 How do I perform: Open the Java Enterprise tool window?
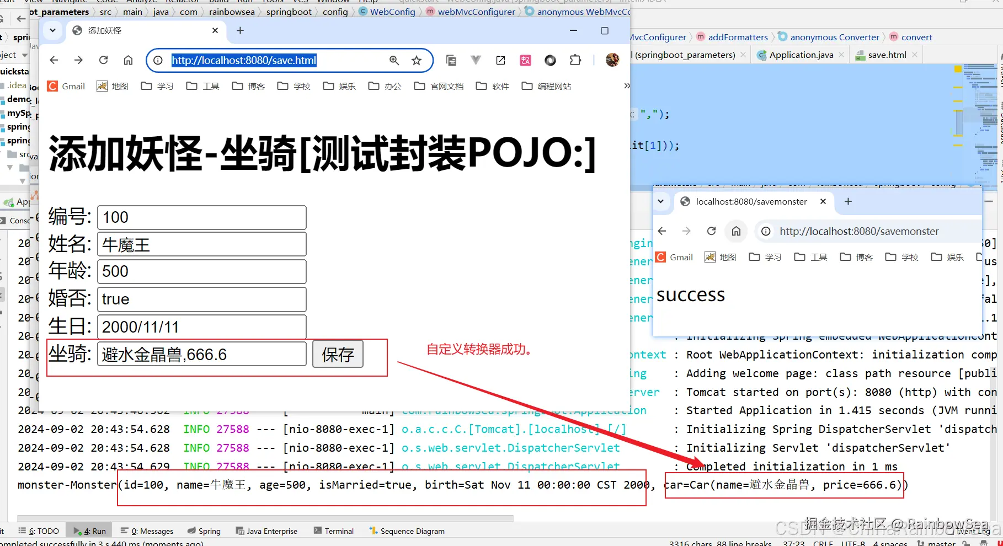266,531
